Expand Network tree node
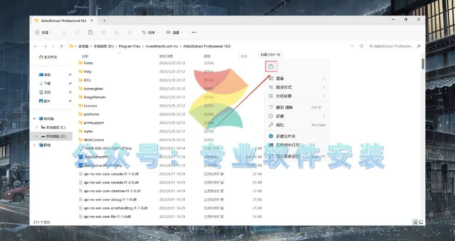Screen dimensions: 455x241 35,145
